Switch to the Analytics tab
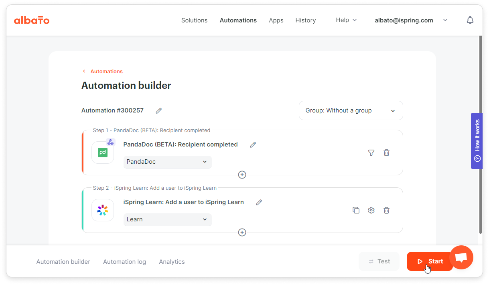The width and height of the screenshot is (489, 285). click(172, 262)
